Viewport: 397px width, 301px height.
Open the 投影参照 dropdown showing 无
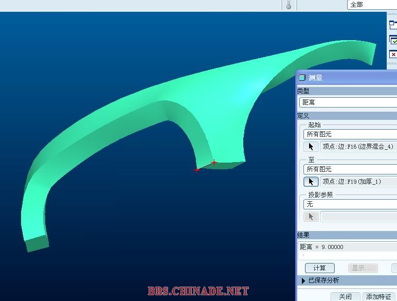[x=350, y=204]
